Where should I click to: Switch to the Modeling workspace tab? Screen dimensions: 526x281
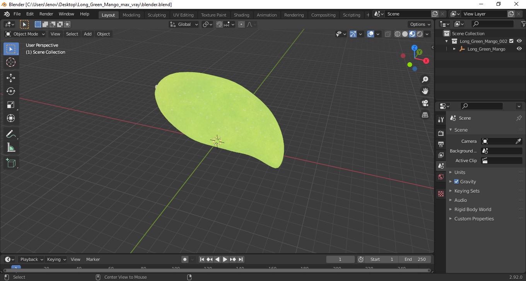(131, 15)
